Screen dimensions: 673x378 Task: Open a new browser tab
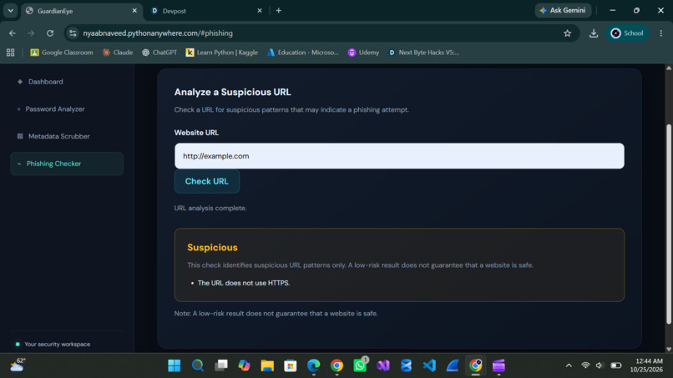[x=279, y=11]
